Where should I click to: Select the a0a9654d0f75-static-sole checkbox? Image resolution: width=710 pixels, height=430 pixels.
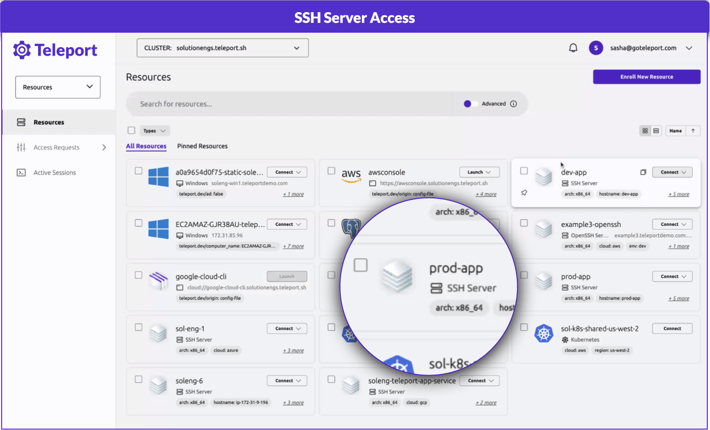[138, 171]
